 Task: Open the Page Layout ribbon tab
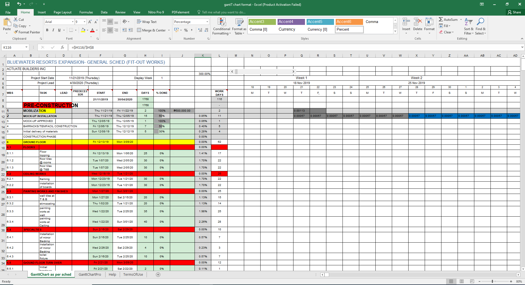(62, 12)
